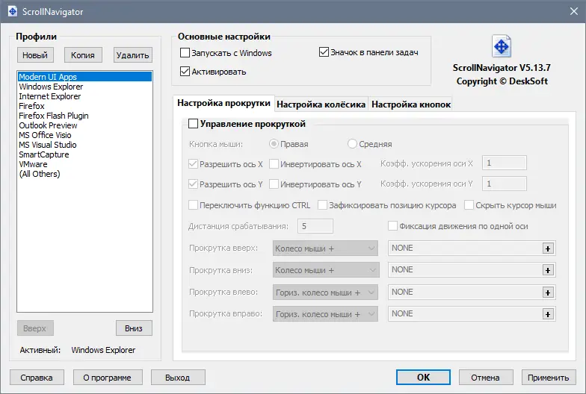The height and width of the screenshot is (394, 586).
Task: Click the Вверх button
Action: (35, 328)
